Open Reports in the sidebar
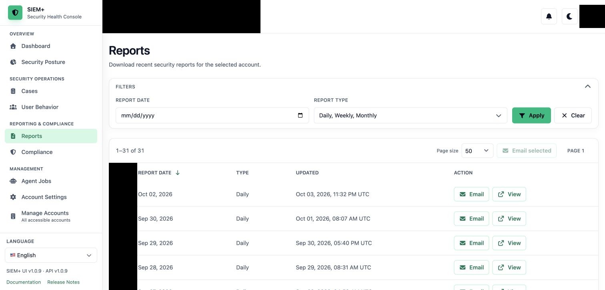Viewport: 605px width, 290px height. pyautogui.click(x=51, y=136)
